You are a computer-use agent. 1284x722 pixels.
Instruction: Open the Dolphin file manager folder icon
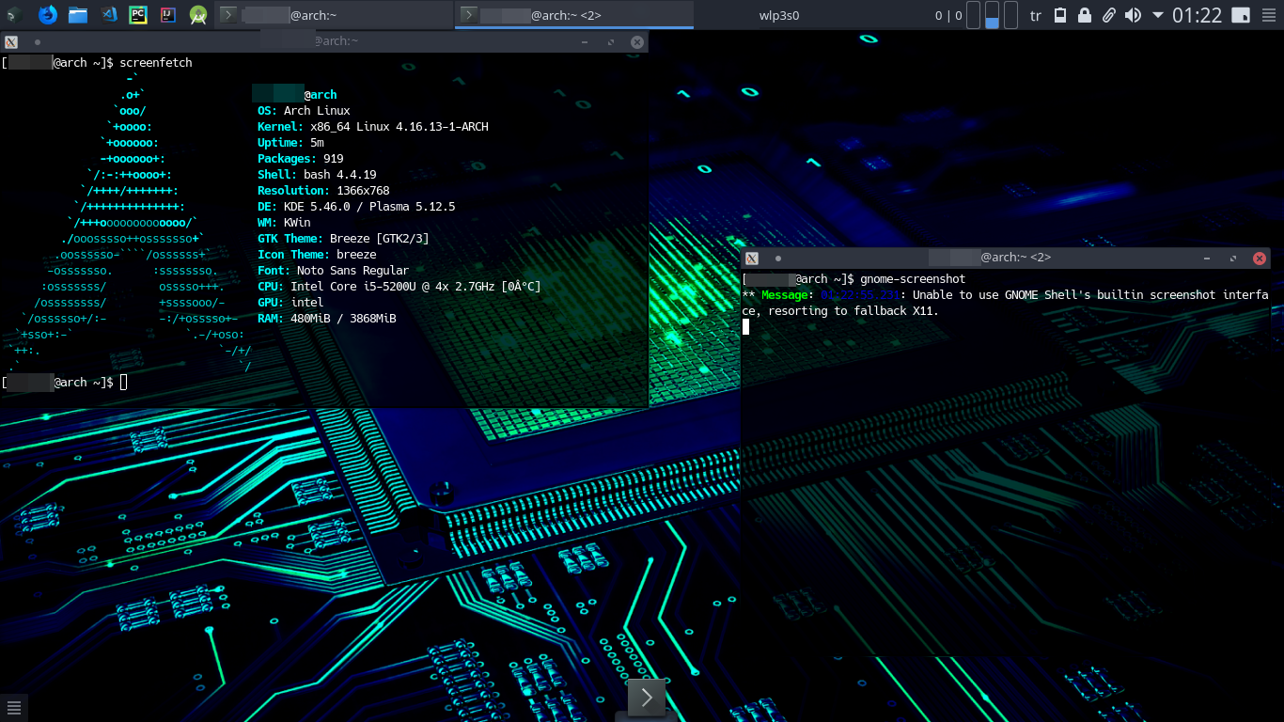point(78,15)
